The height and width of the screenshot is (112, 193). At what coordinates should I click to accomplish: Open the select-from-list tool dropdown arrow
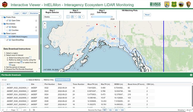click(83, 17)
